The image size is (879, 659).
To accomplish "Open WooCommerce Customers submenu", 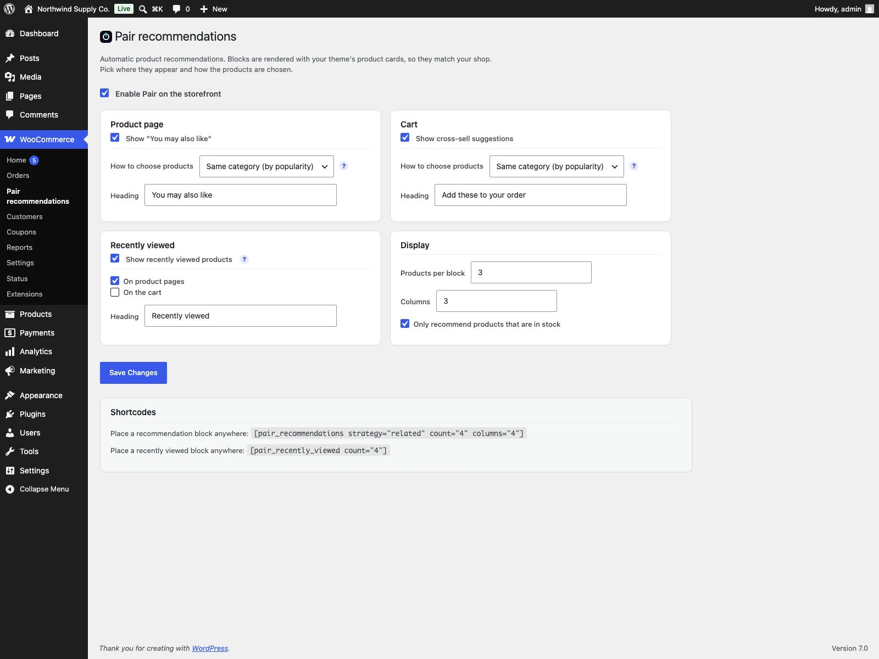I will click(25, 217).
